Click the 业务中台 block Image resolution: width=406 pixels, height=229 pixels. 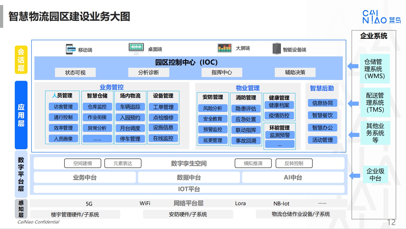pyautogui.click(x=85, y=177)
